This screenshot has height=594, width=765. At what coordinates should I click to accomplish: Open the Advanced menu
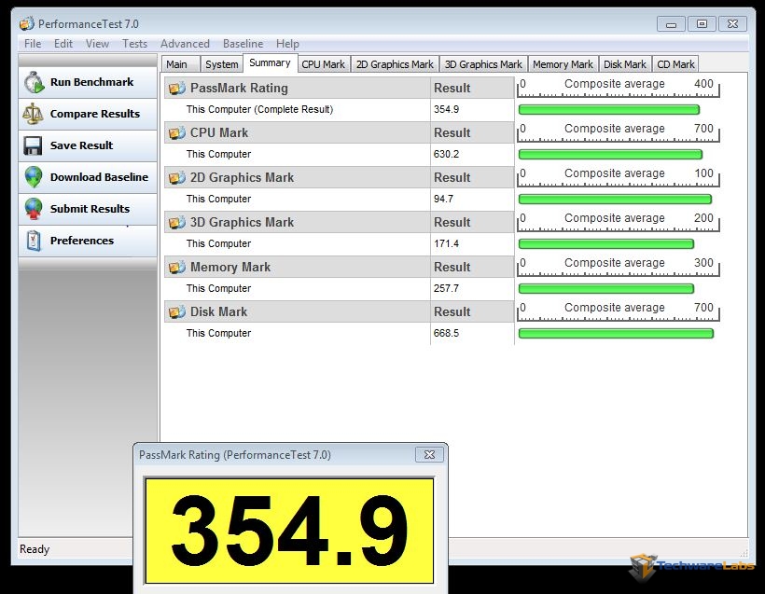click(x=185, y=44)
